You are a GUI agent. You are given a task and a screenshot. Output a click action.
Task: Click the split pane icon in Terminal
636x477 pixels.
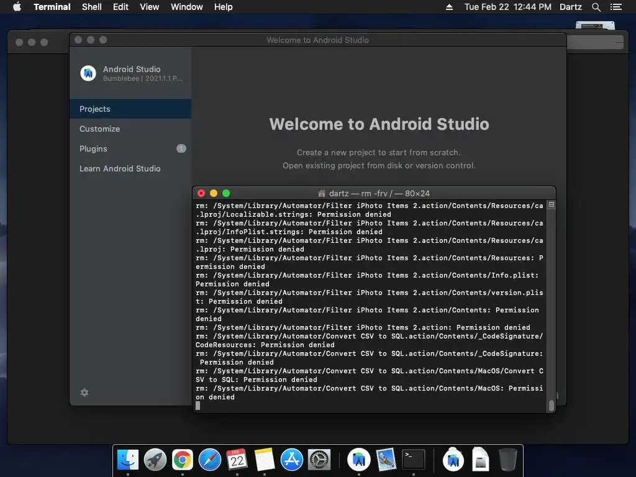point(552,205)
